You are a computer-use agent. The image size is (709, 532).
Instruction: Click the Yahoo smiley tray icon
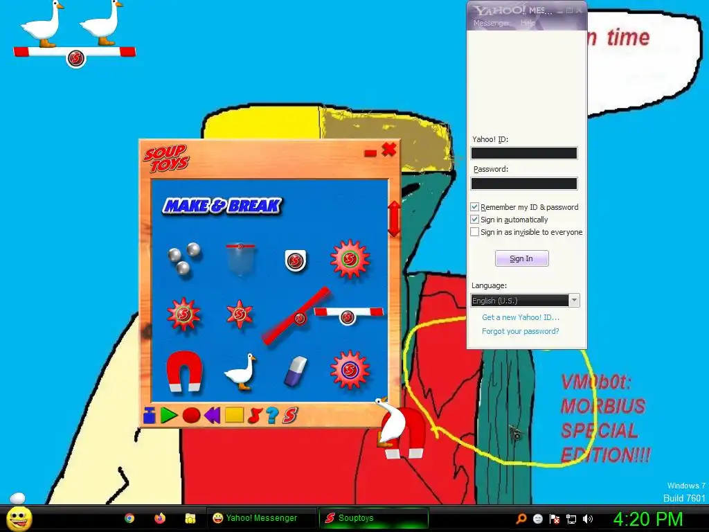pos(537,519)
